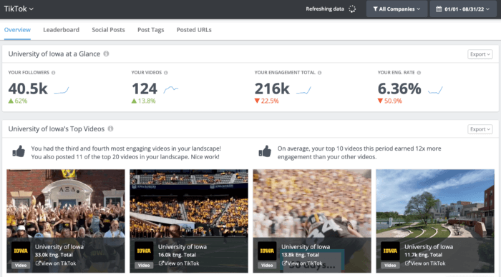Screen dimensions: 501x277
Task: Open the date range 01/01 - 08/31/22 picker
Action: 463,9
